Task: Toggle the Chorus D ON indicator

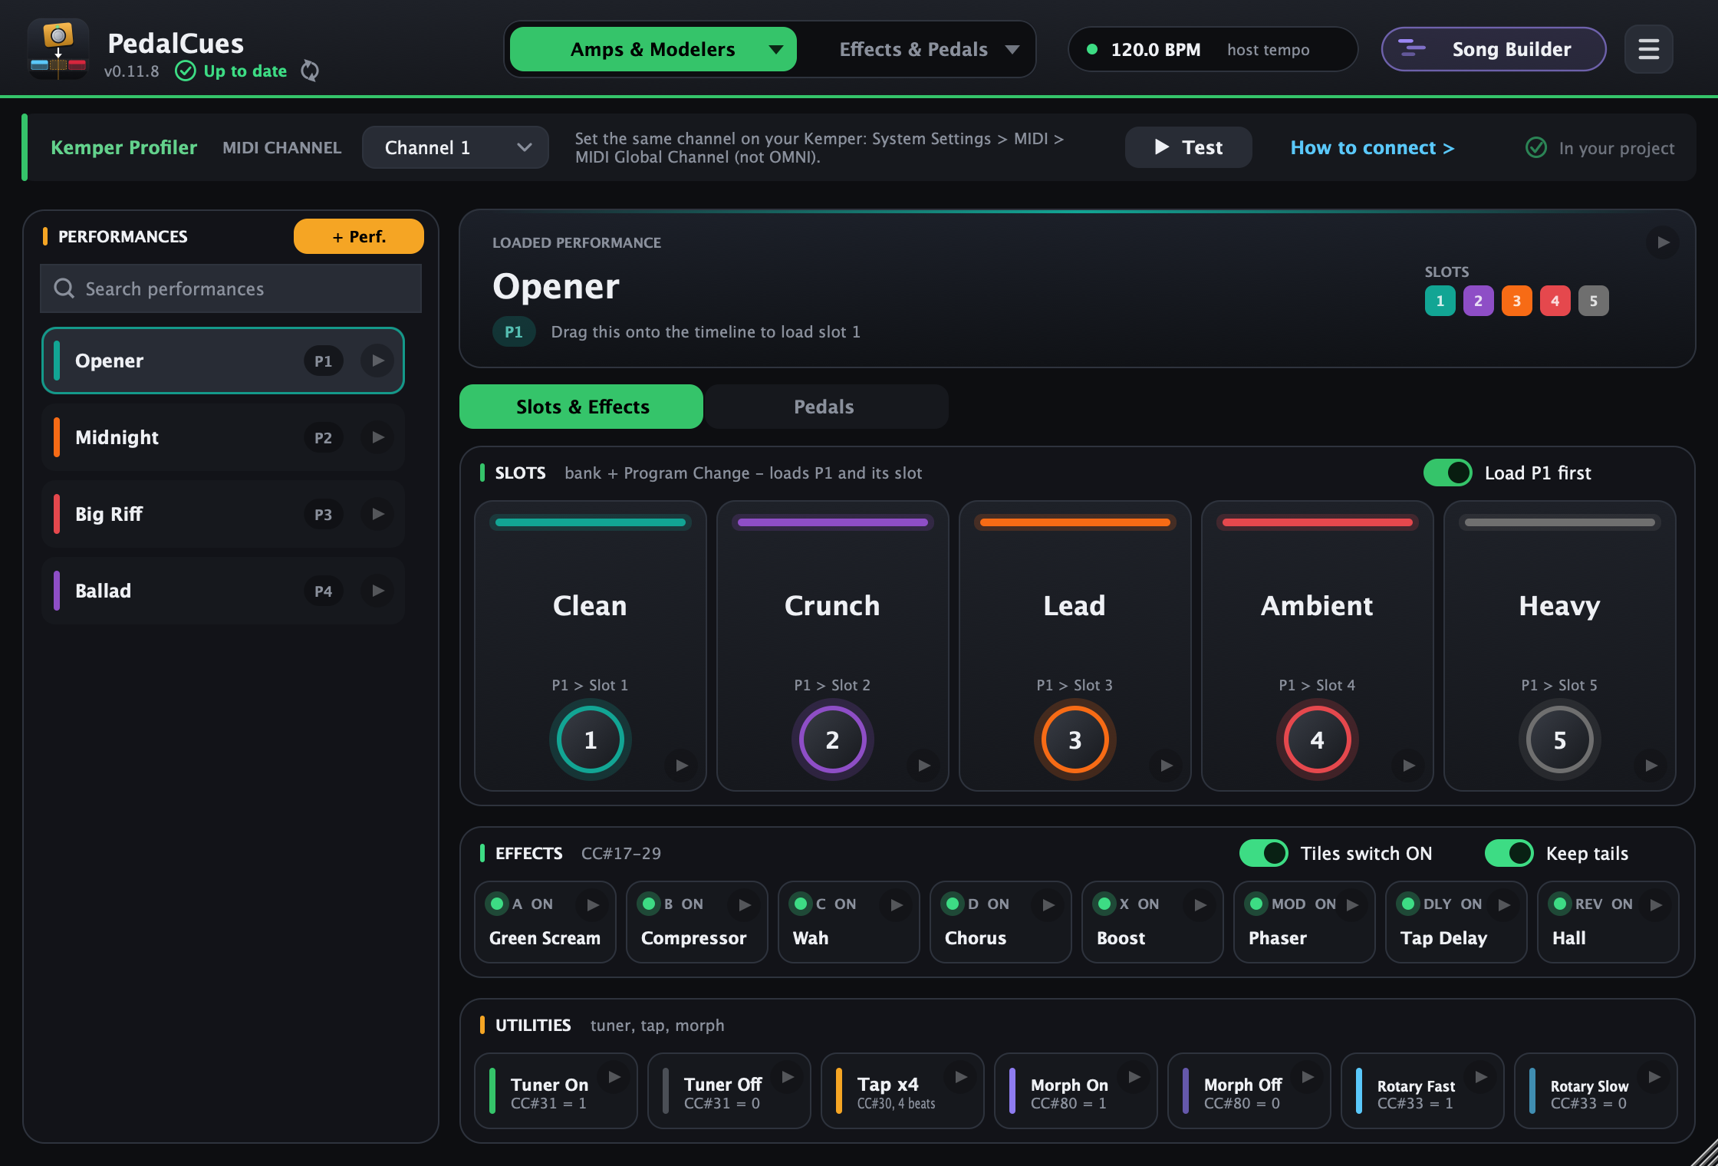Action: pos(953,904)
